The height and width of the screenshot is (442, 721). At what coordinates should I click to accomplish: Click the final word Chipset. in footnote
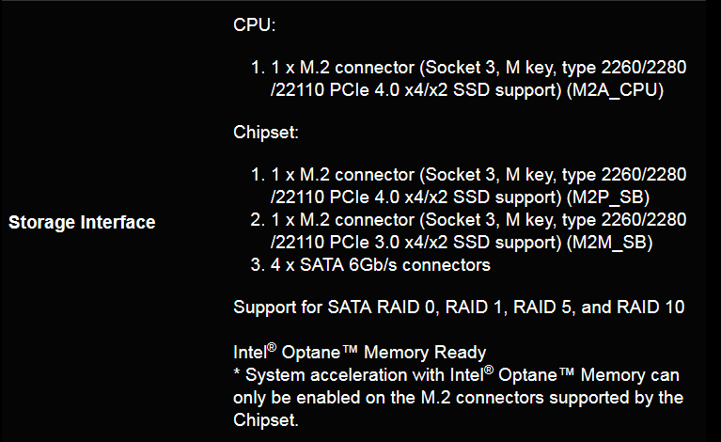tap(266, 420)
